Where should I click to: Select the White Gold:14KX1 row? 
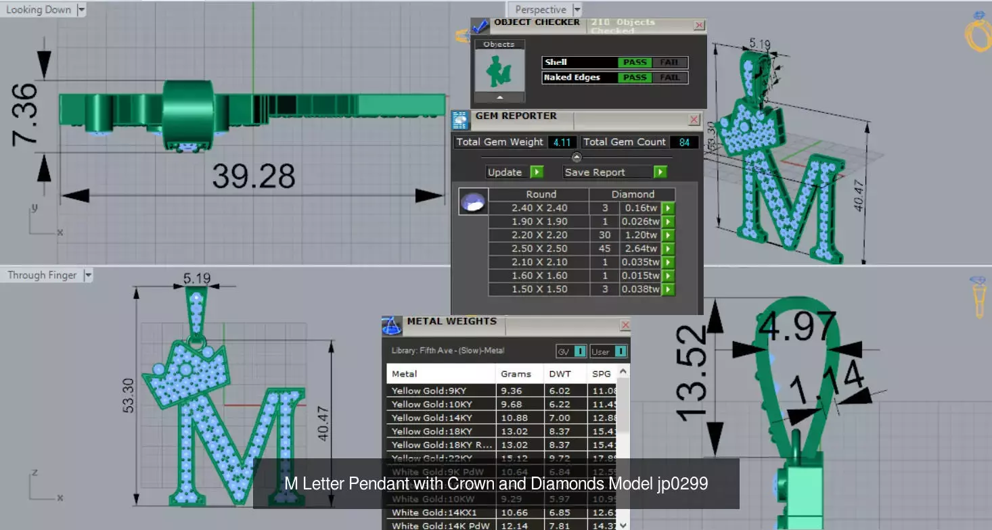pyautogui.click(x=502, y=512)
